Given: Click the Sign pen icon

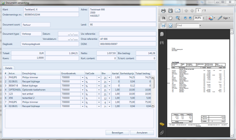Looking at the screenshot, I should (220, 18).
